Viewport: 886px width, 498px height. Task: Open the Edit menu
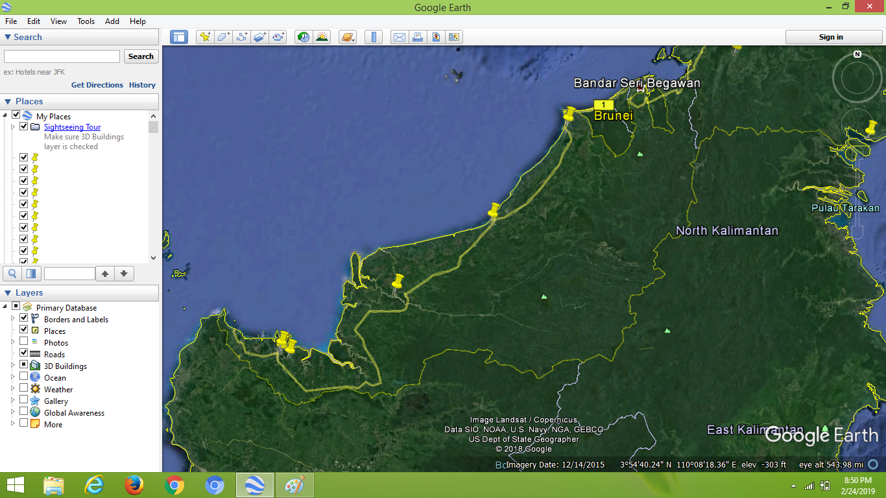[34, 21]
